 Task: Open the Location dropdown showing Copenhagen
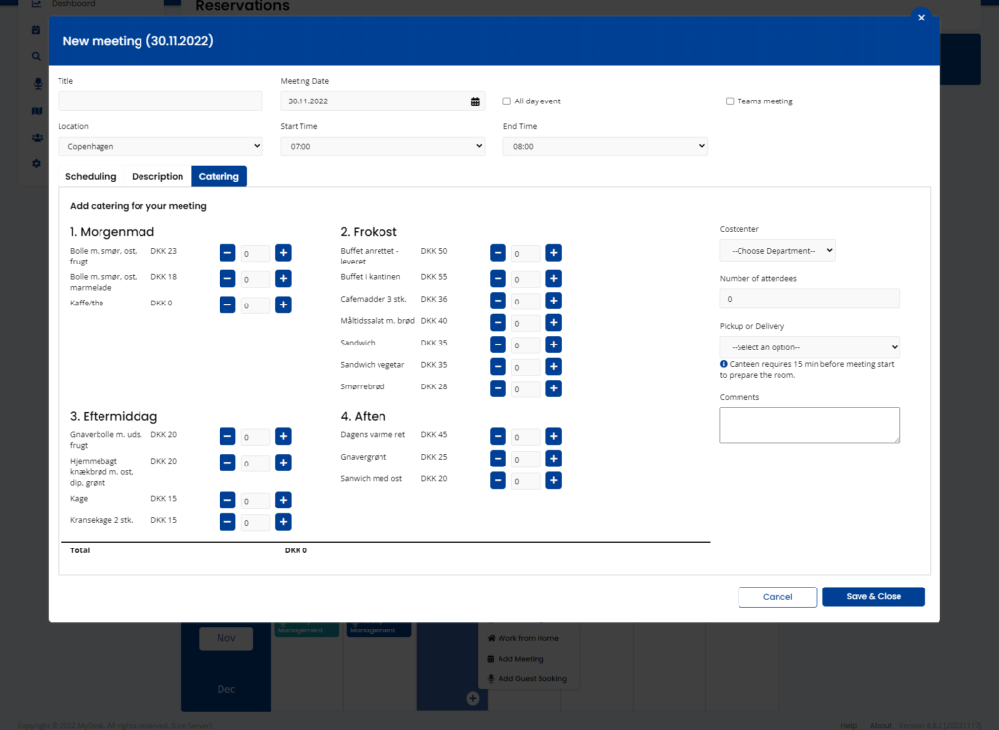tap(160, 146)
